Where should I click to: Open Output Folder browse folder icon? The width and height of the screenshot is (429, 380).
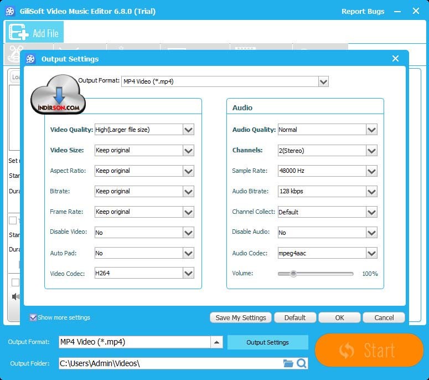[288, 363]
